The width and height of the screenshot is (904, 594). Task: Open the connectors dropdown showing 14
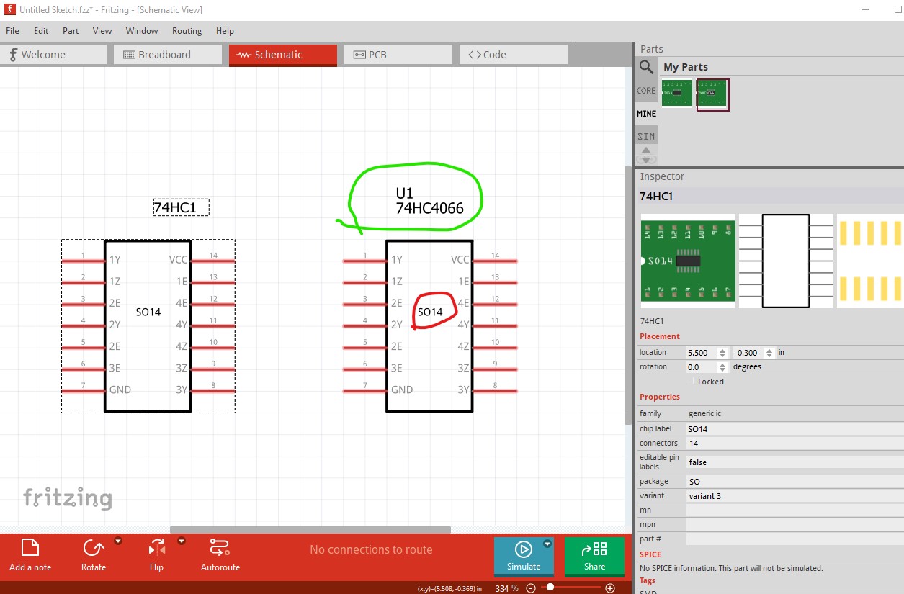tap(794, 444)
